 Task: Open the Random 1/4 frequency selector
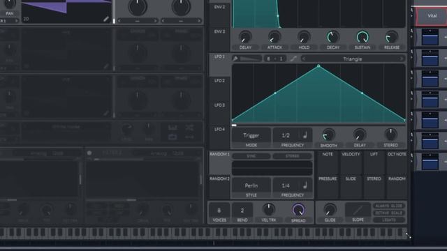tap(286, 185)
